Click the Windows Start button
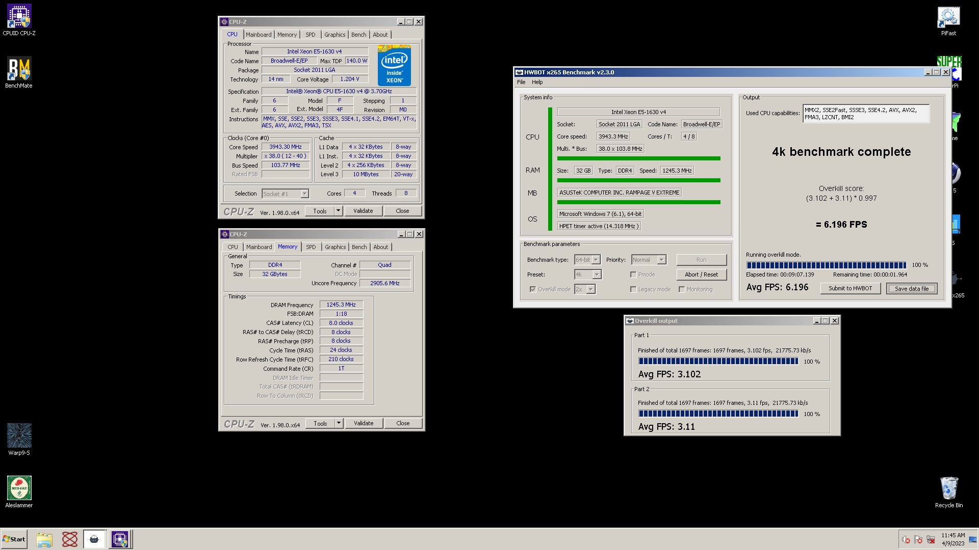Image resolution: width=979 pixels, height=550 pixels. point(14,539)
